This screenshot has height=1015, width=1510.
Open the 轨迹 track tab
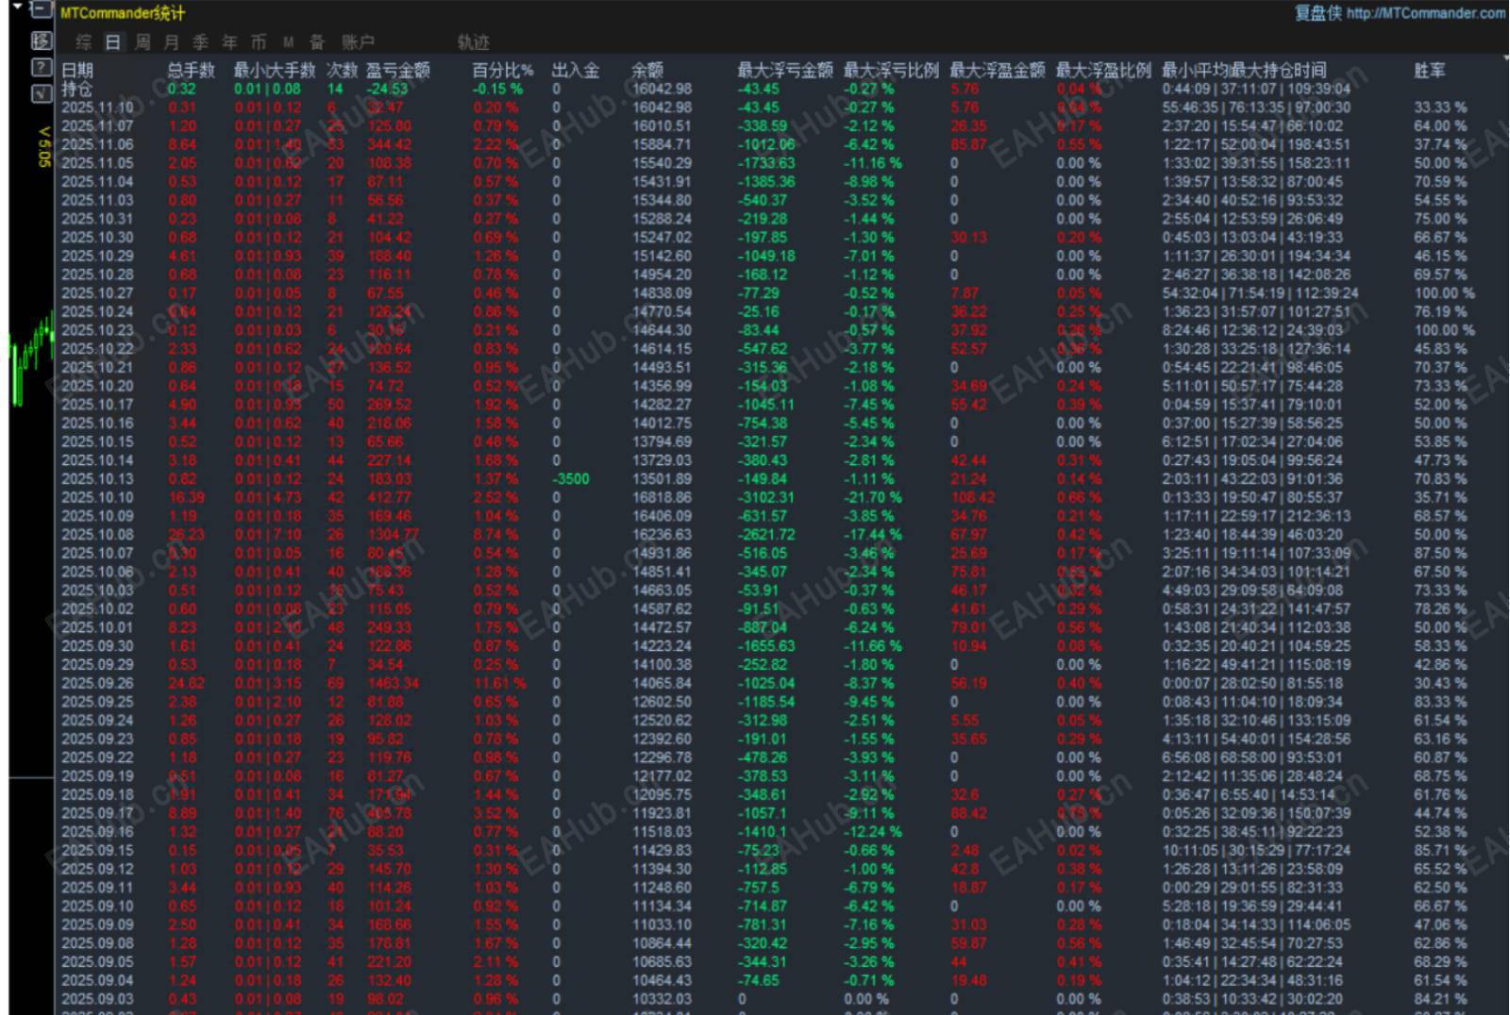(x=473, y=42)
